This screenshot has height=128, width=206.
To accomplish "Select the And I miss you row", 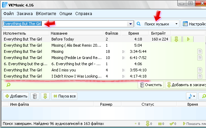I will click(x=104, y=70).
